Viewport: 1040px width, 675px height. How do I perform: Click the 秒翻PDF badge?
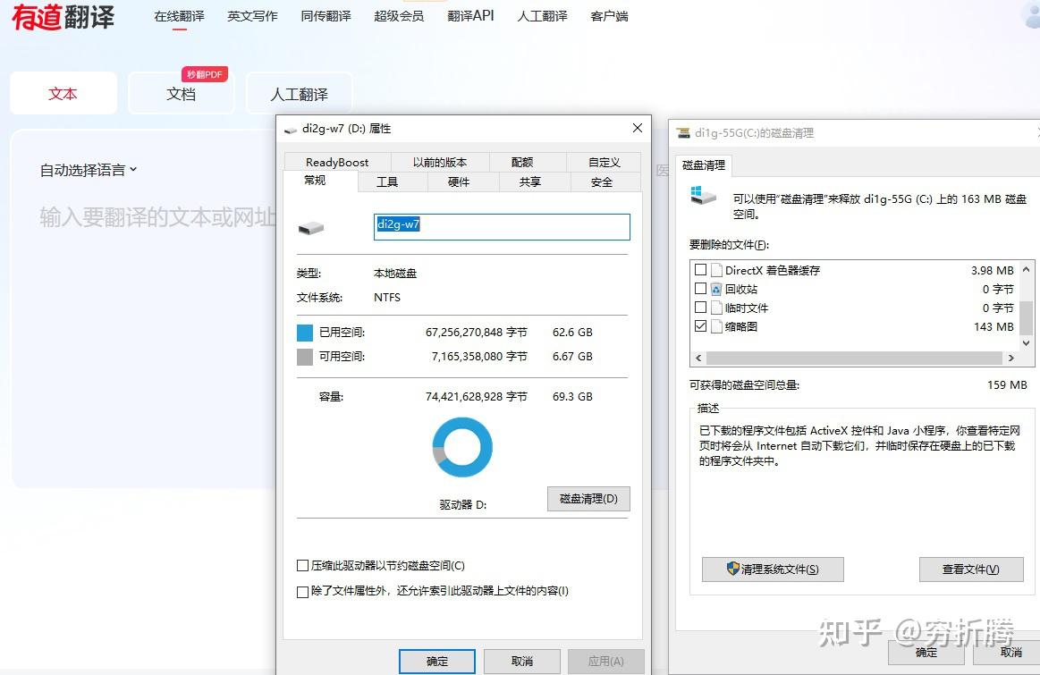pyautogui.click(x=205, y=74)
